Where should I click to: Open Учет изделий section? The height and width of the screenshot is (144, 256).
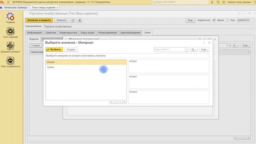10,32
